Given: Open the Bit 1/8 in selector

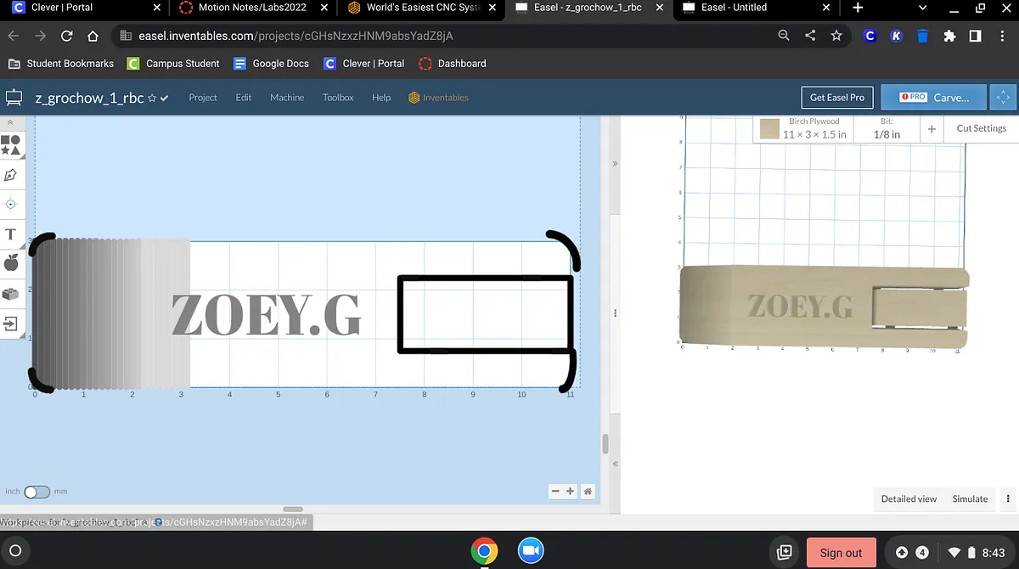Looking at the screenshot, I should coord(887,129).
